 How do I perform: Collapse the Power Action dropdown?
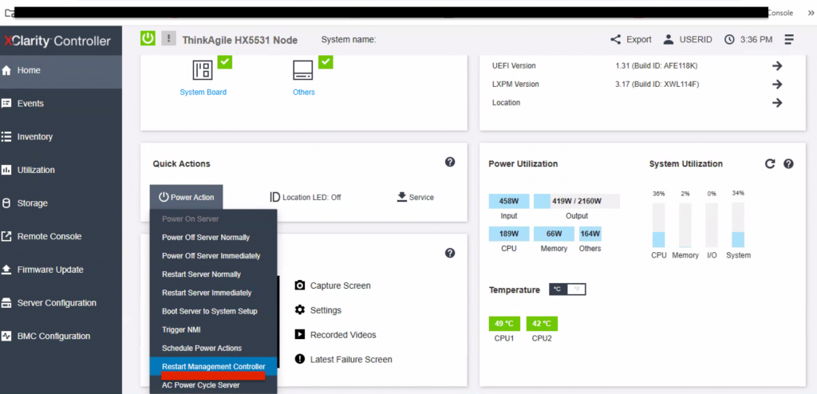[186, 197]
